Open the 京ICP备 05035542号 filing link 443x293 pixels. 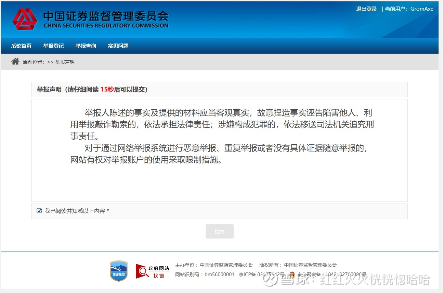262,274
